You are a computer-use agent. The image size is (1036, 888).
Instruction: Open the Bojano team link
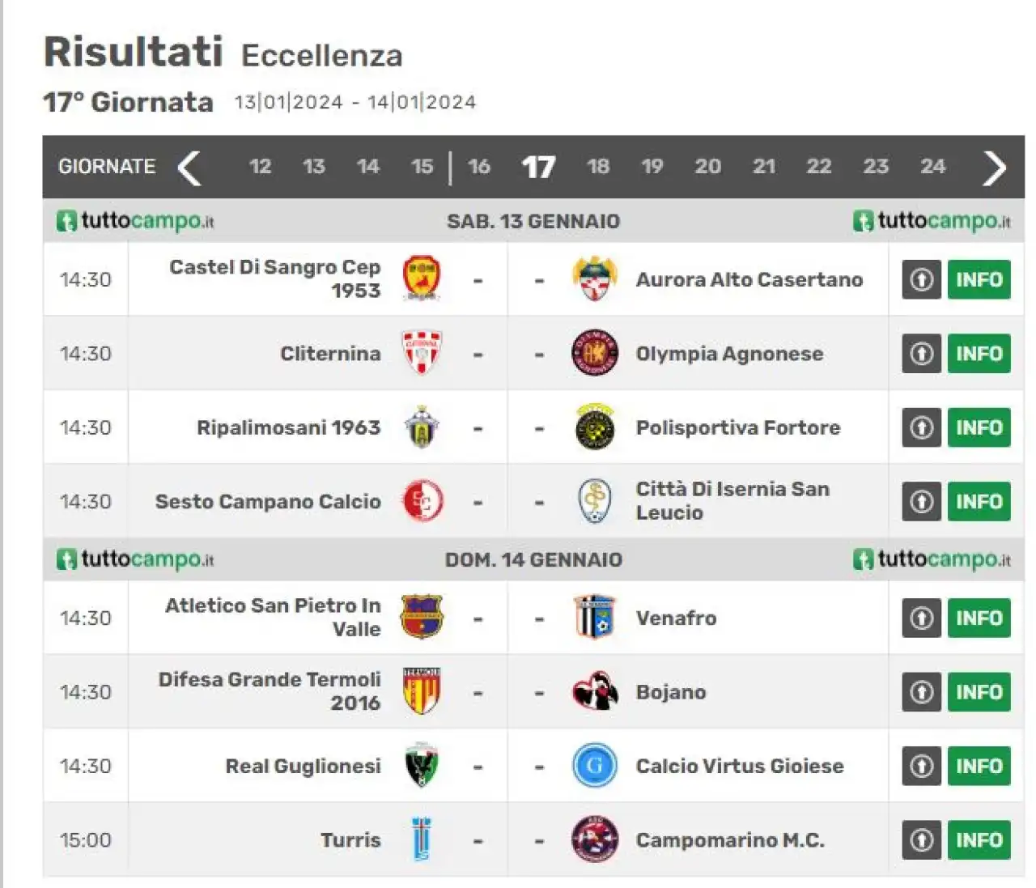pyautogui.click(x=671, y=692)
